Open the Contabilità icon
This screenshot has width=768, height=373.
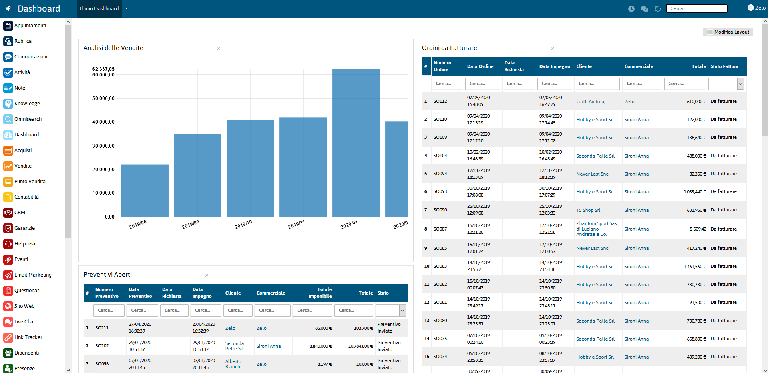8,197
